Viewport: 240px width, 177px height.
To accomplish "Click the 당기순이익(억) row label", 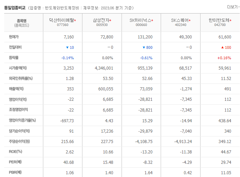I will (x=19, y=131).
